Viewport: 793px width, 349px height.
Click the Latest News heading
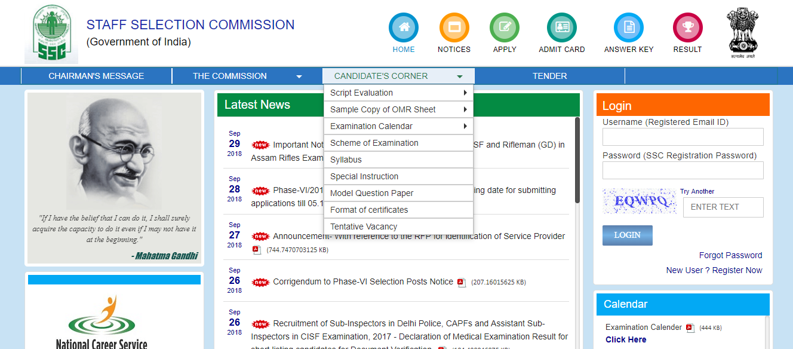[257, 105]
